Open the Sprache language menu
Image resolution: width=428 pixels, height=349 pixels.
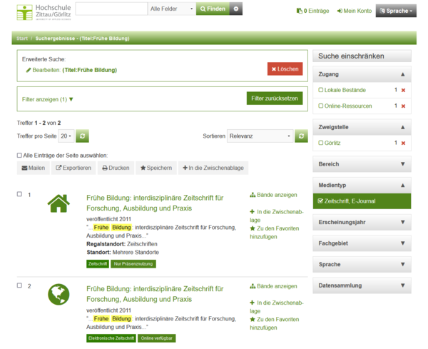tap(396, 11)
